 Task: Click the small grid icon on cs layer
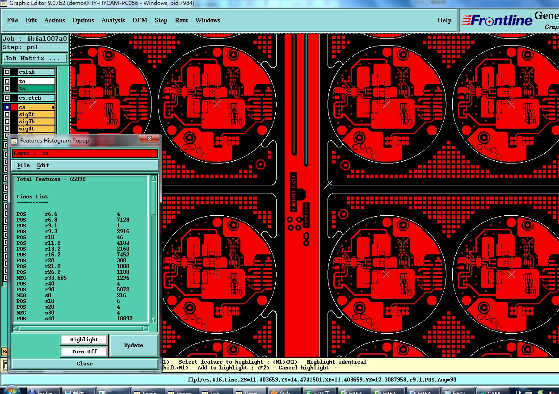click(x=53, y=107)
